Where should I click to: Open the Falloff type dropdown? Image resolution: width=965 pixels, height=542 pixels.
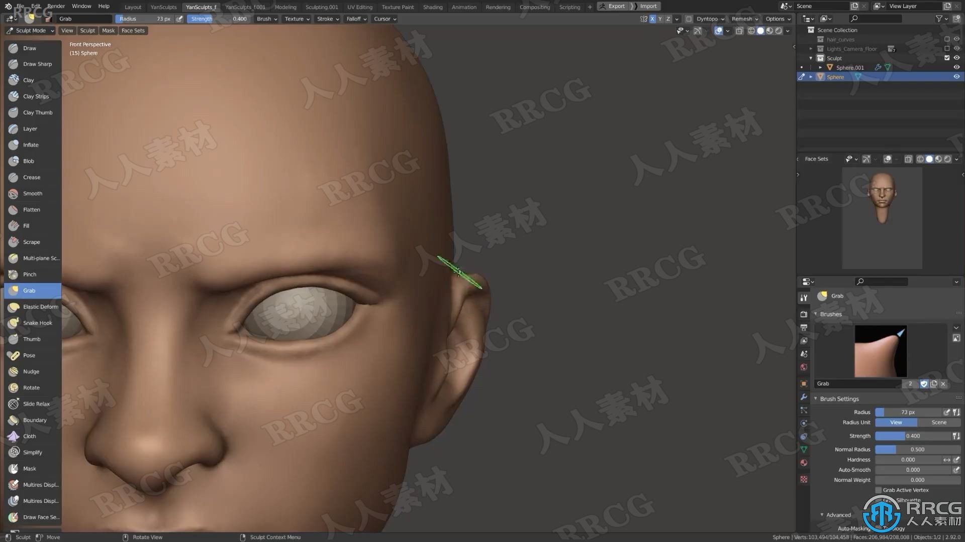[354, 19]
